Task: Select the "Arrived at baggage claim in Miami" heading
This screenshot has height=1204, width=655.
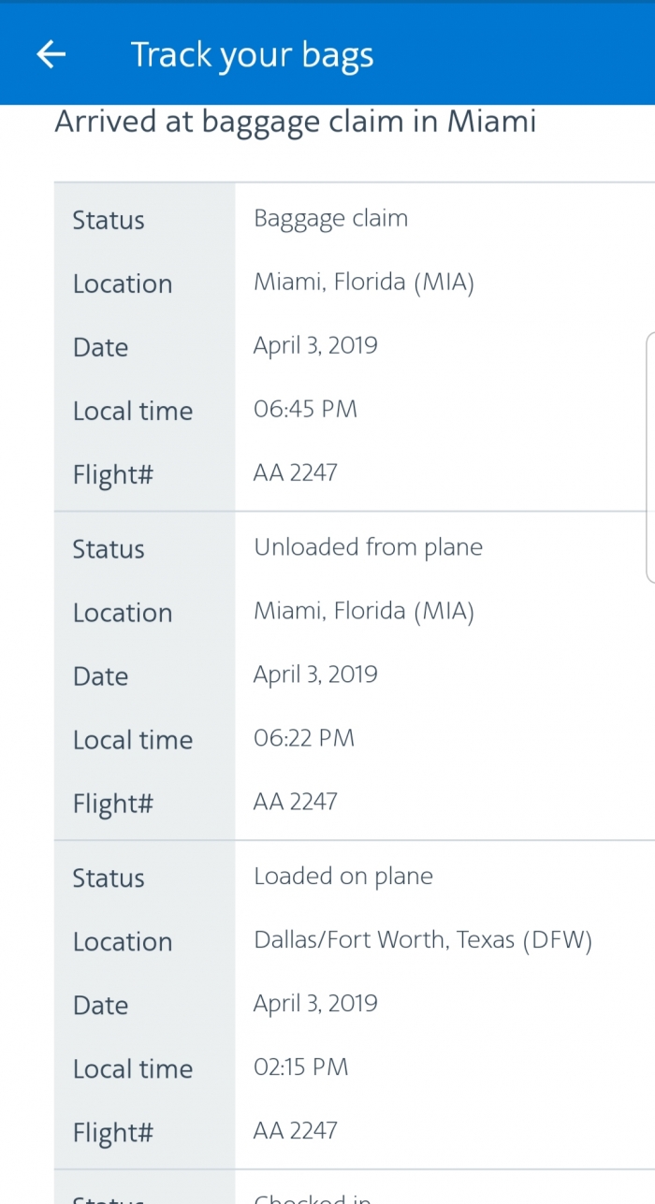Action: pyautogui.click(x=296, y=123)
